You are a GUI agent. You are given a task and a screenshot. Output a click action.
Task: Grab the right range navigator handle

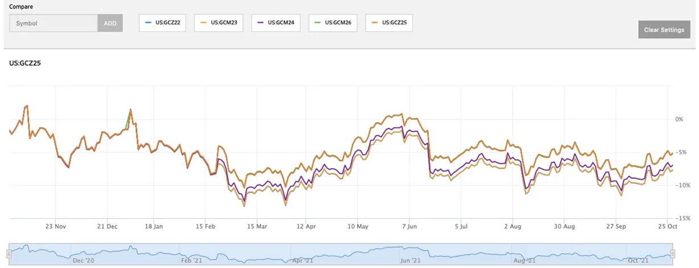coord(673,253)
